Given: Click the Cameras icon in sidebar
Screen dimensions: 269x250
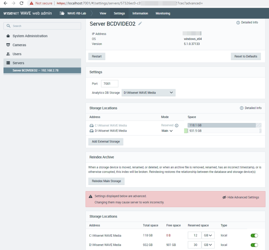Looking at the screenshot, I should [8, 45].
